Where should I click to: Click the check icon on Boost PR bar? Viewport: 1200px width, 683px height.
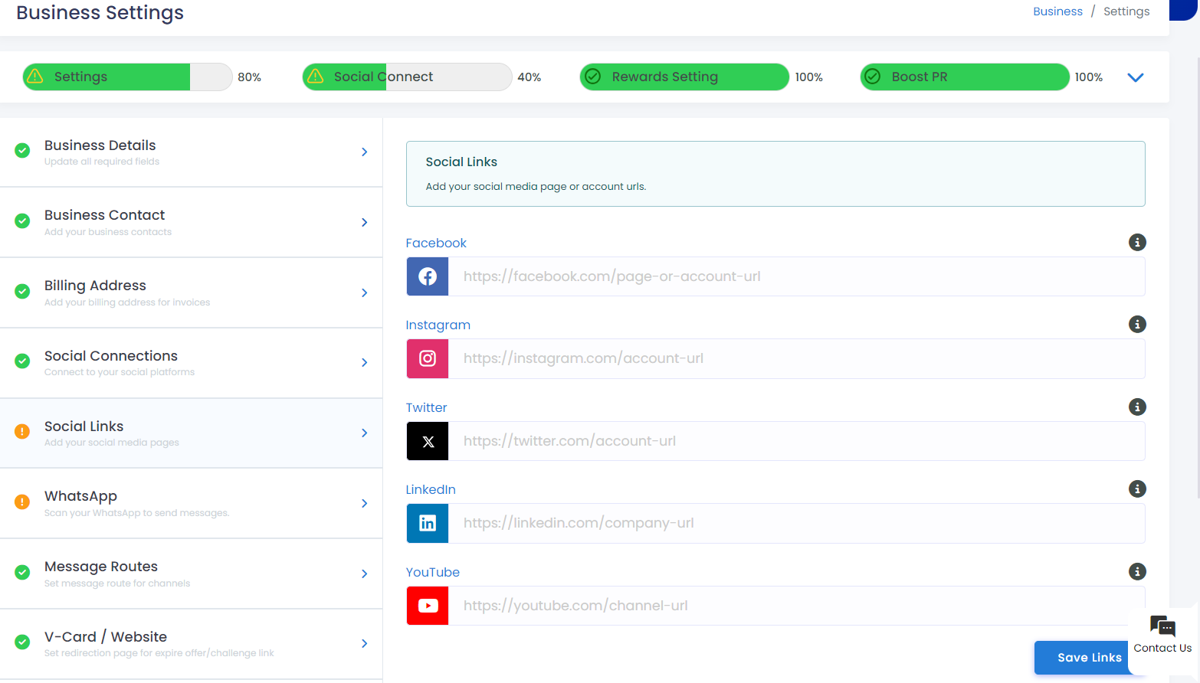click(x=872, y=77)
